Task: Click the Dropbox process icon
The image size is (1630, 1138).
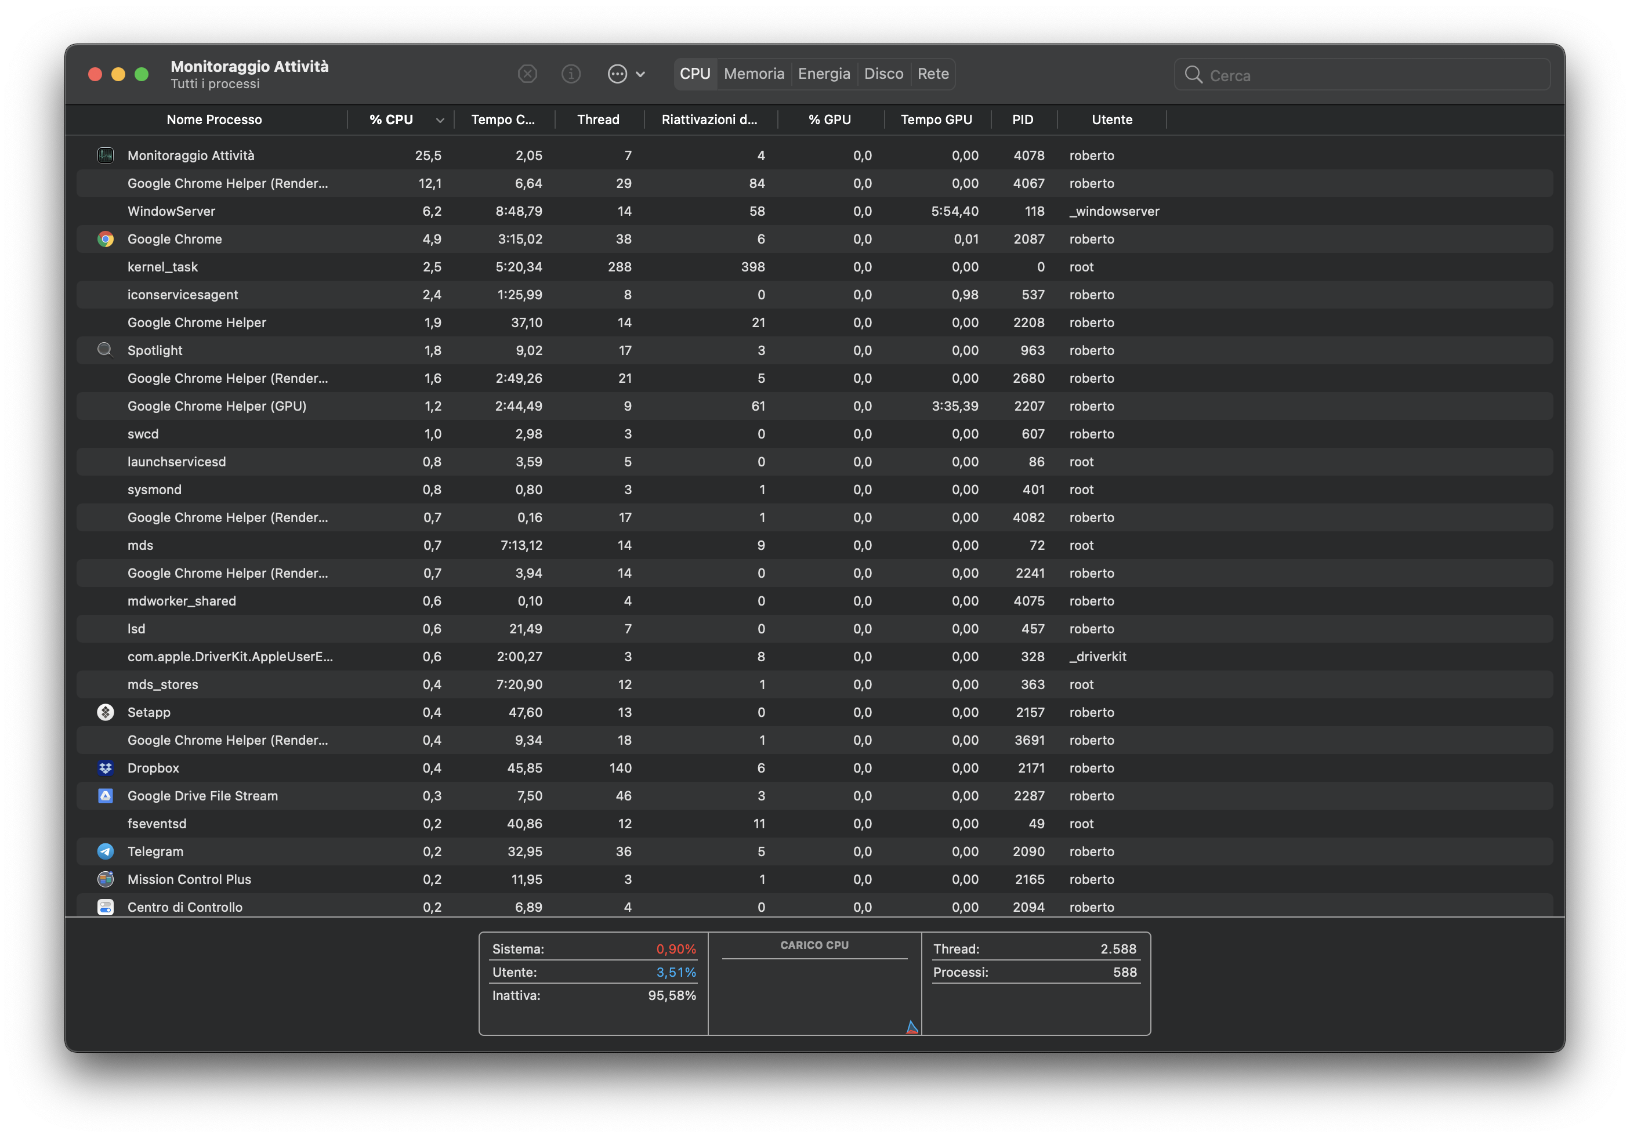Action: pos(105,768)
